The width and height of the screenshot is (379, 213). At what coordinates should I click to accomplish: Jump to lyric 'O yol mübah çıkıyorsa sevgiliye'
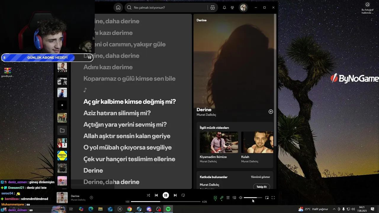128,147
